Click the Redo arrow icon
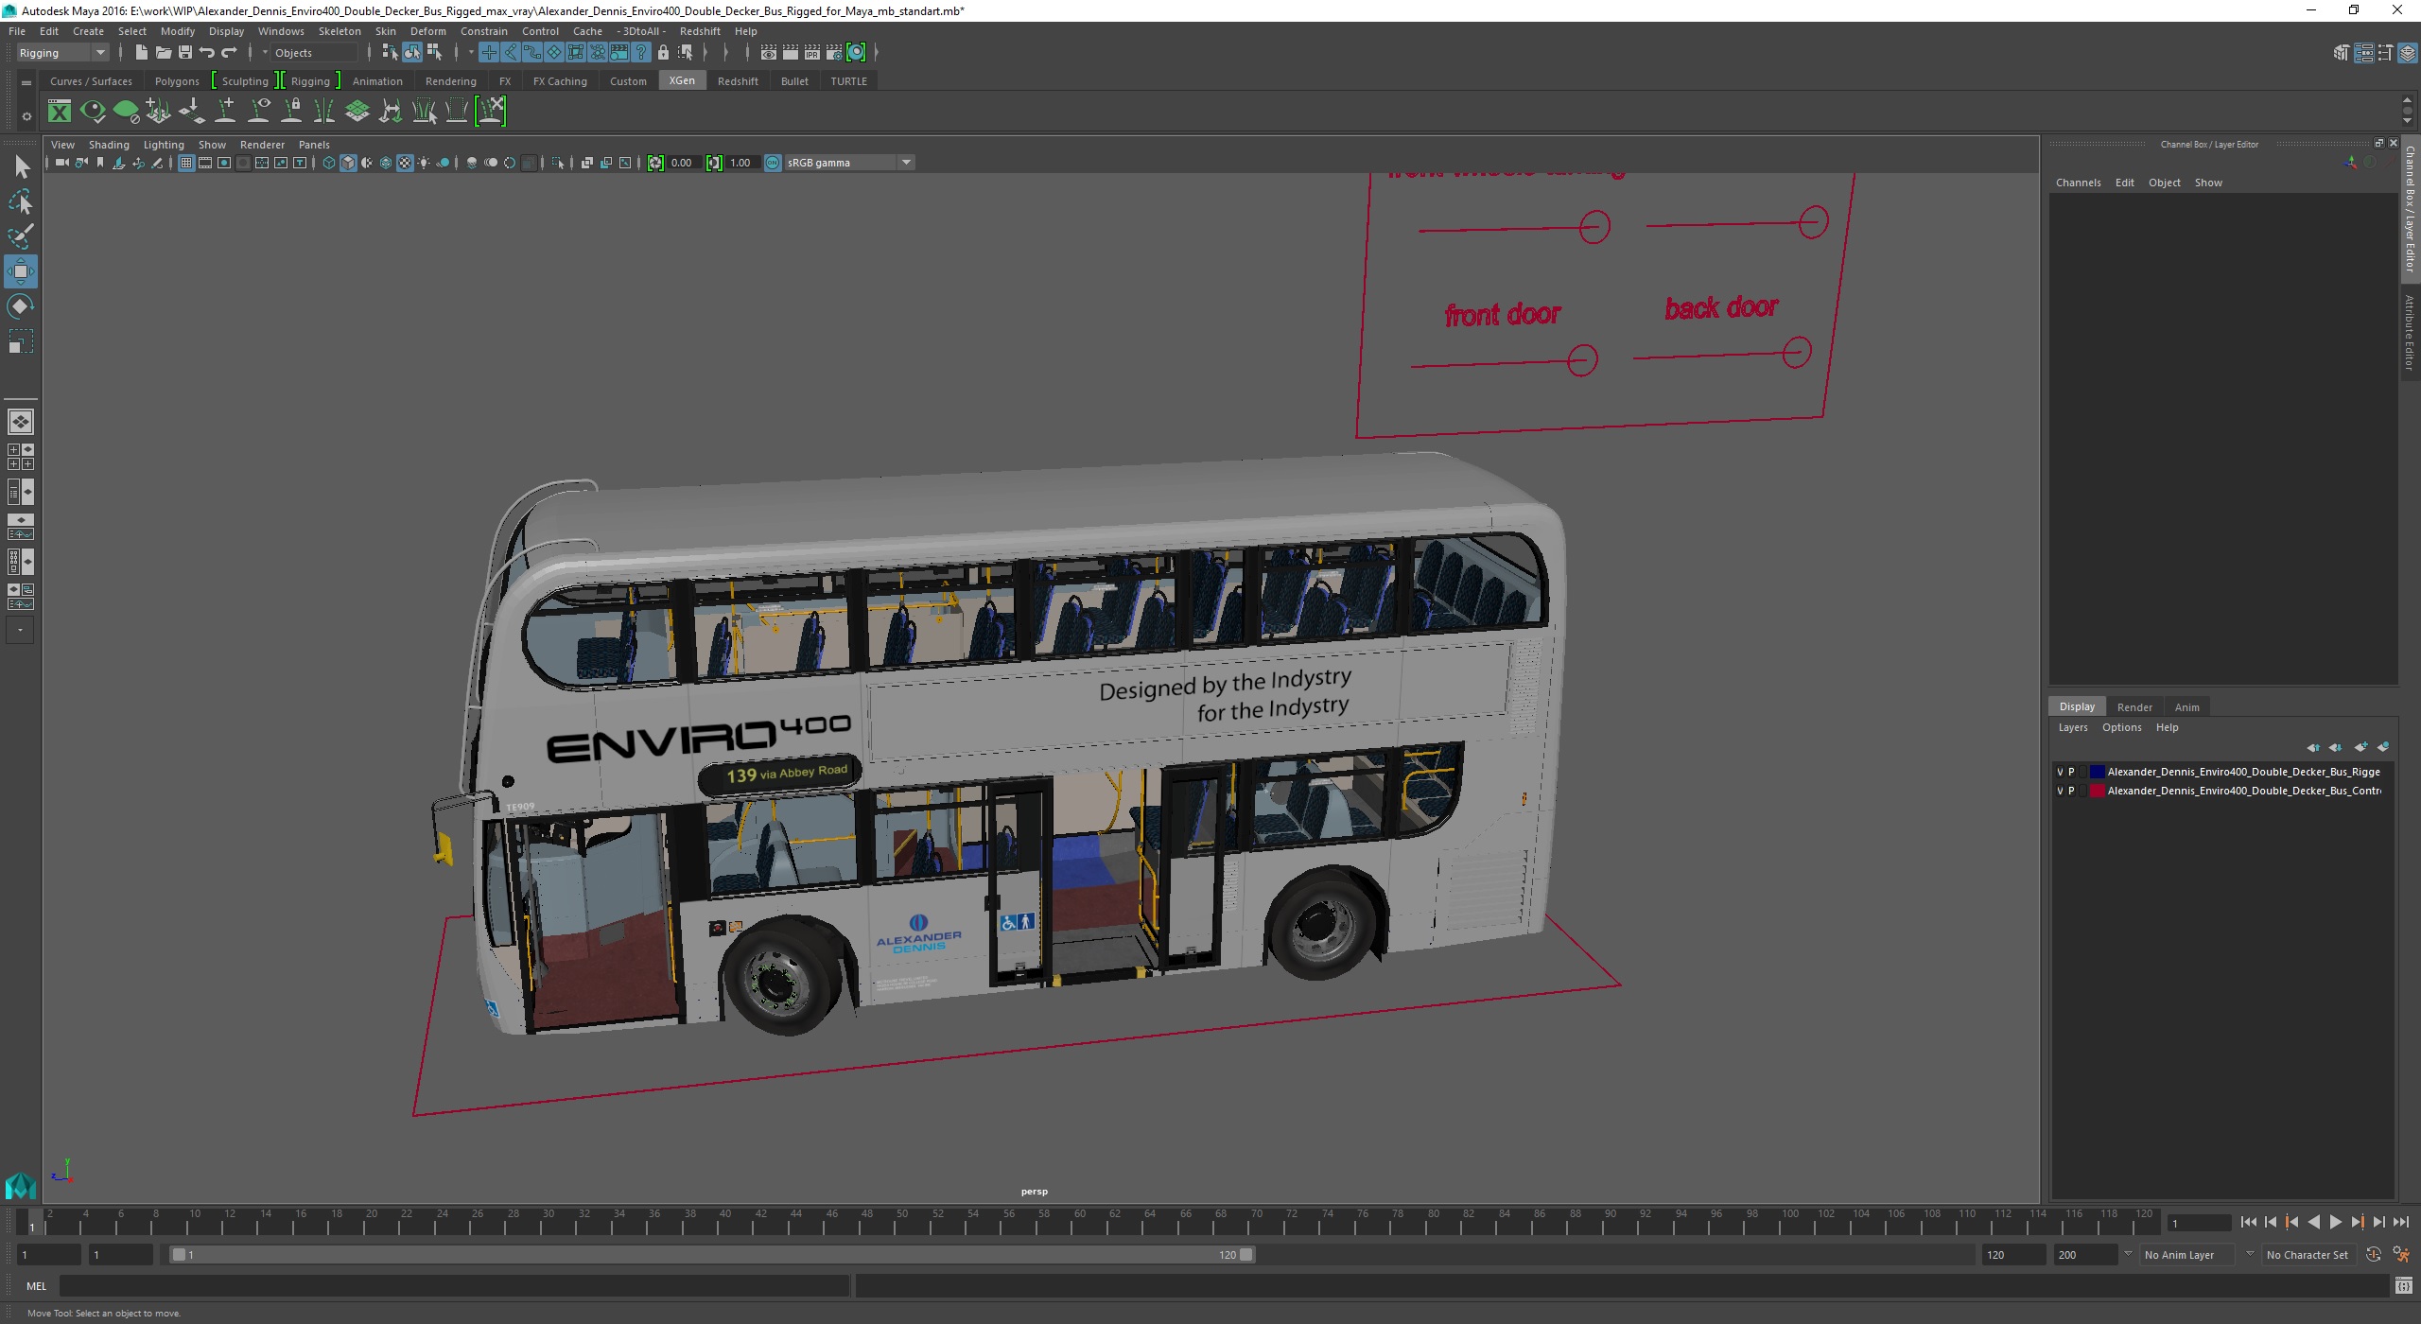The height and width of the screenshot is (1324, 2421). point(230,53)
